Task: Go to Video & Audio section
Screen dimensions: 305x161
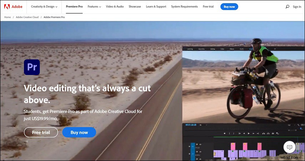Action: click(115, 7)
